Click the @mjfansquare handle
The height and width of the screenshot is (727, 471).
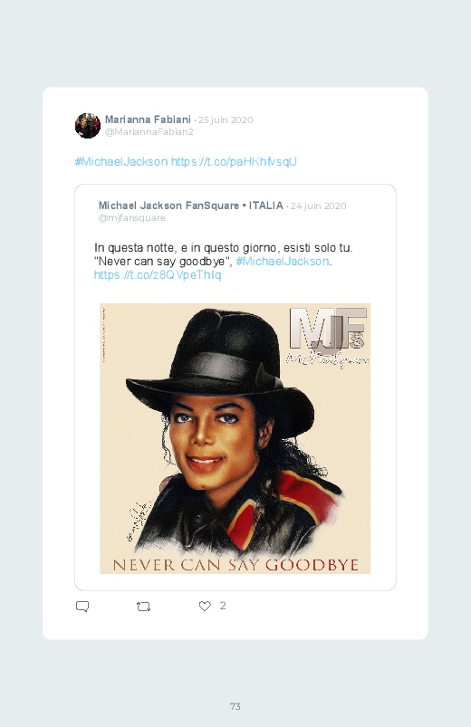[131, 218]
